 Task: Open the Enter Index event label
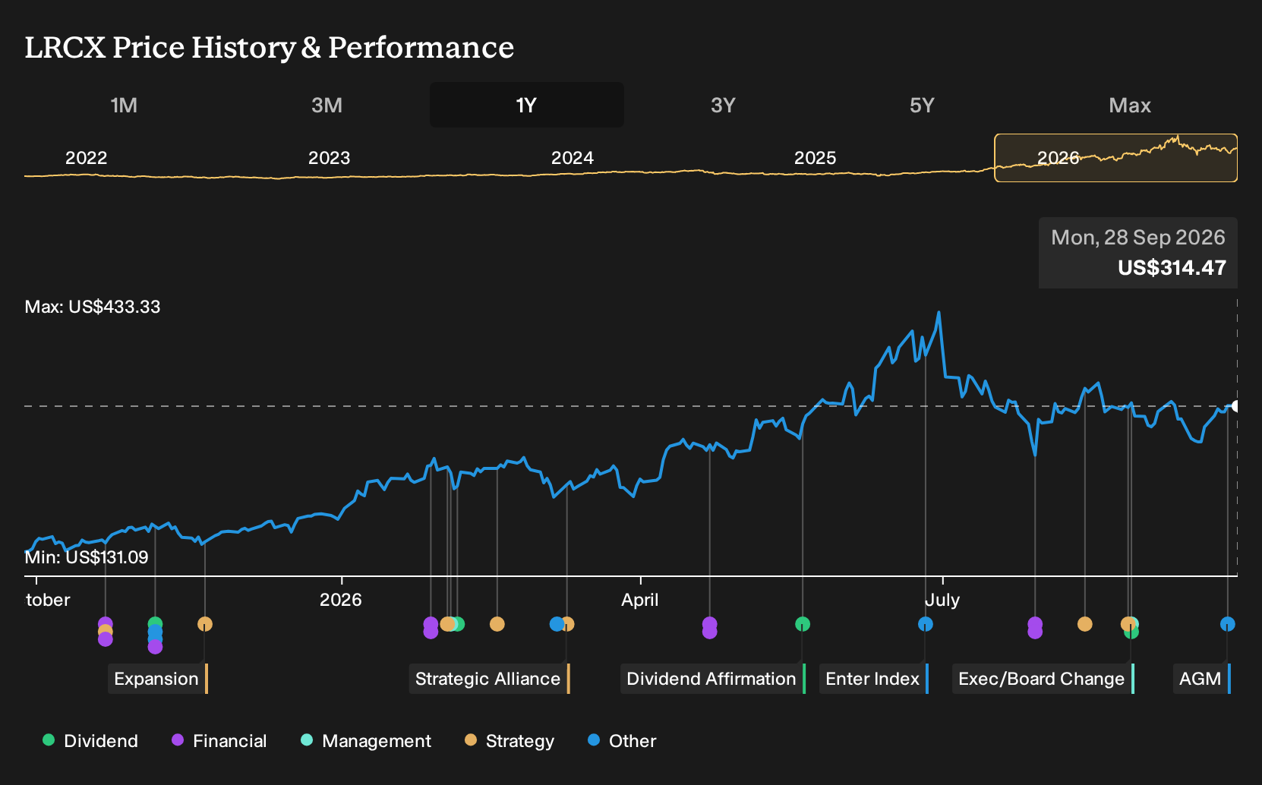[874, 679]
